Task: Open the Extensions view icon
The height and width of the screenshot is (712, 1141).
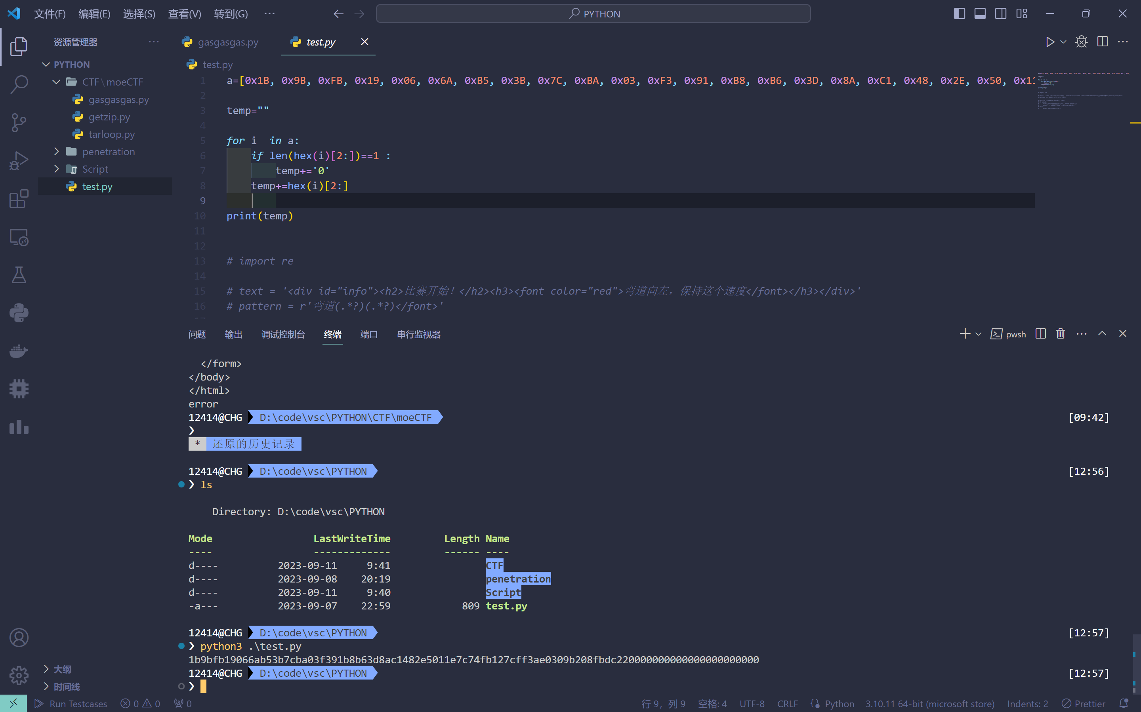Action: tap(19, 199)
